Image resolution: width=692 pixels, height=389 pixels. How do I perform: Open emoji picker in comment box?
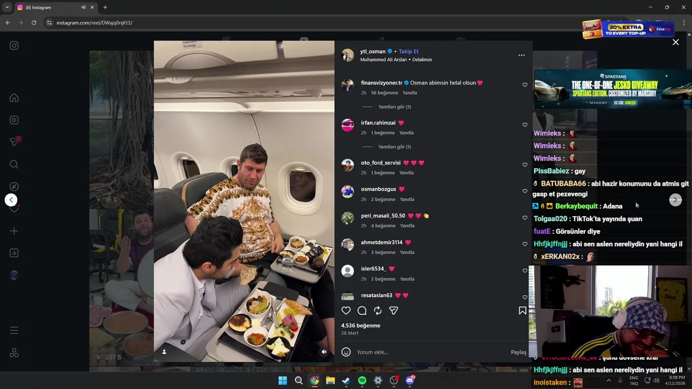tap(347, 352)
